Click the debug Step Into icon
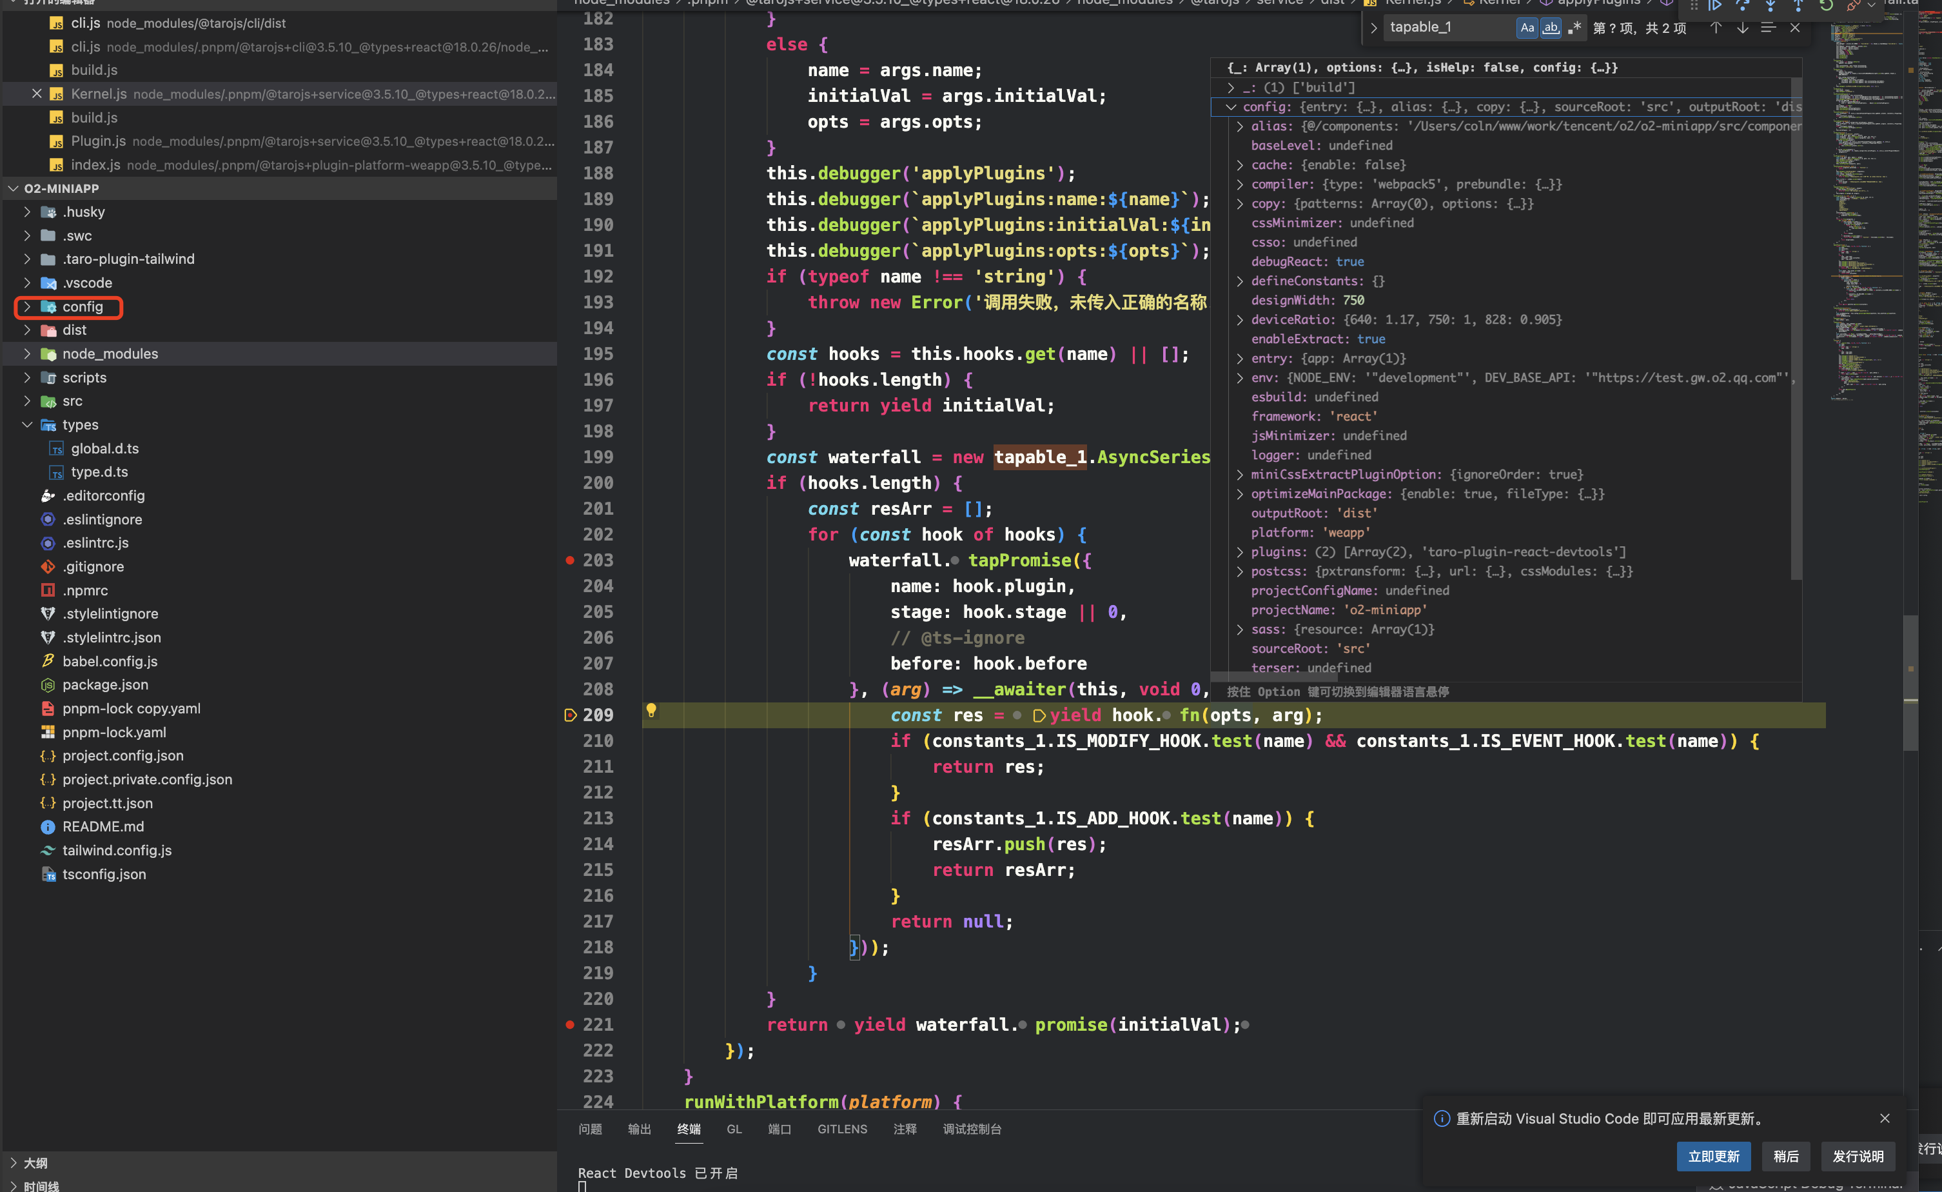 (1770, 5)
